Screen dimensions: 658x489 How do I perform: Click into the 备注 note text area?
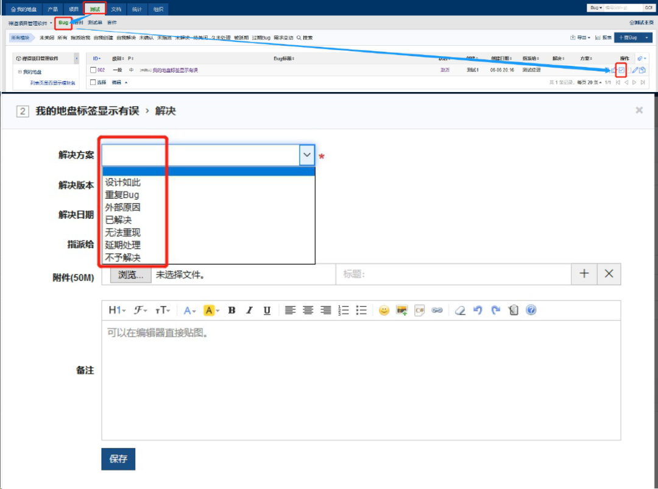[361, 380]
